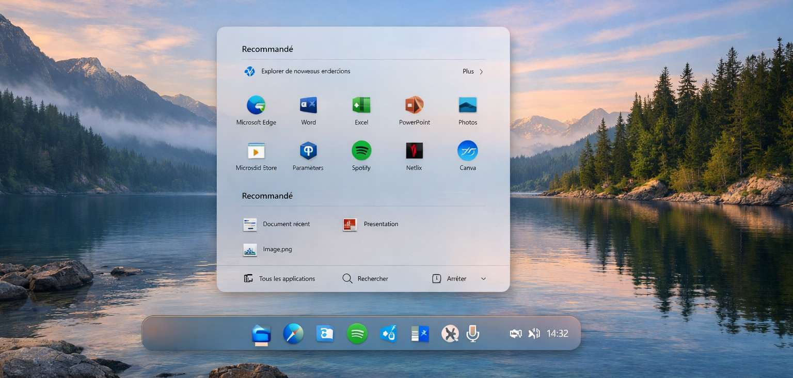Open the Netflix app icon
This screenshot has height=378, width=793.
pyautogui.click(x=414, y=151)
